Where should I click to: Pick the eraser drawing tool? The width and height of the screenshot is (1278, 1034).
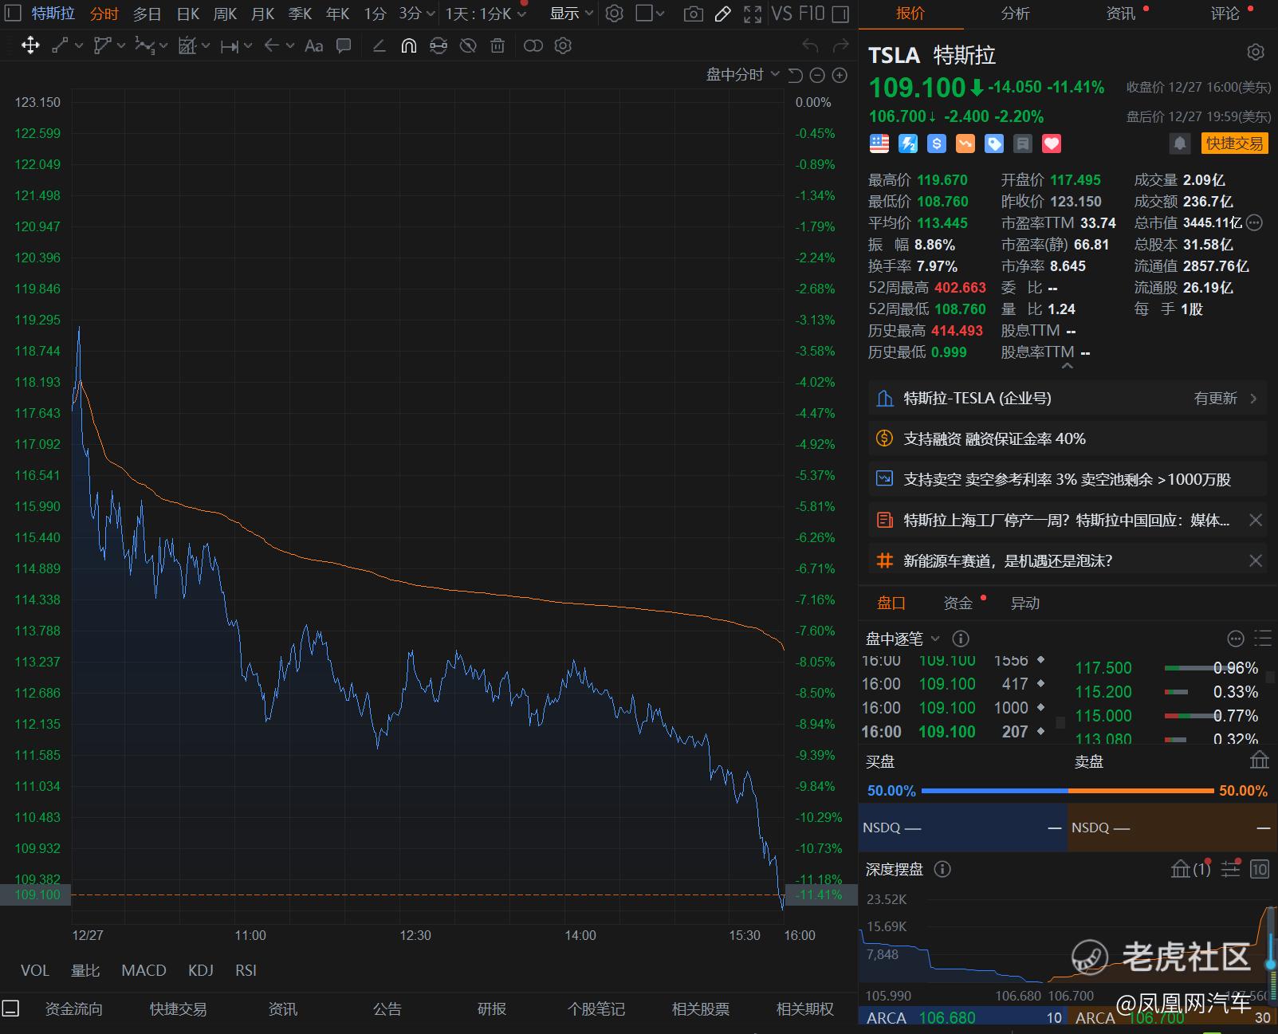pos(379,45)
